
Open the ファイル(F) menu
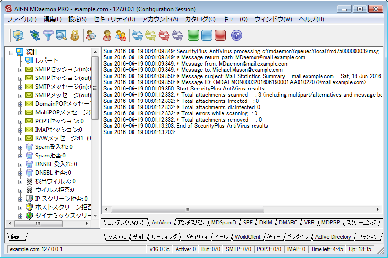(22, 19)
